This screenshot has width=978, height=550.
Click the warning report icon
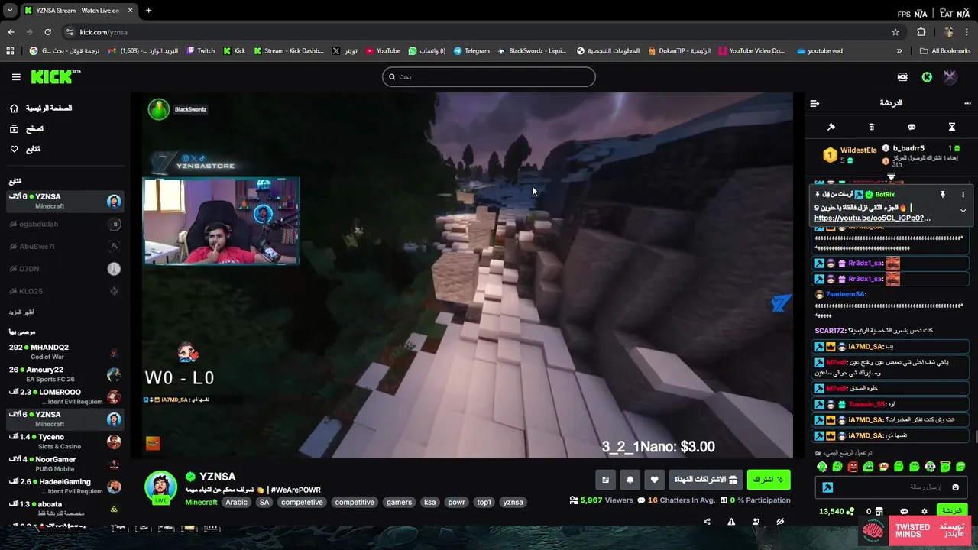point(731,522)
